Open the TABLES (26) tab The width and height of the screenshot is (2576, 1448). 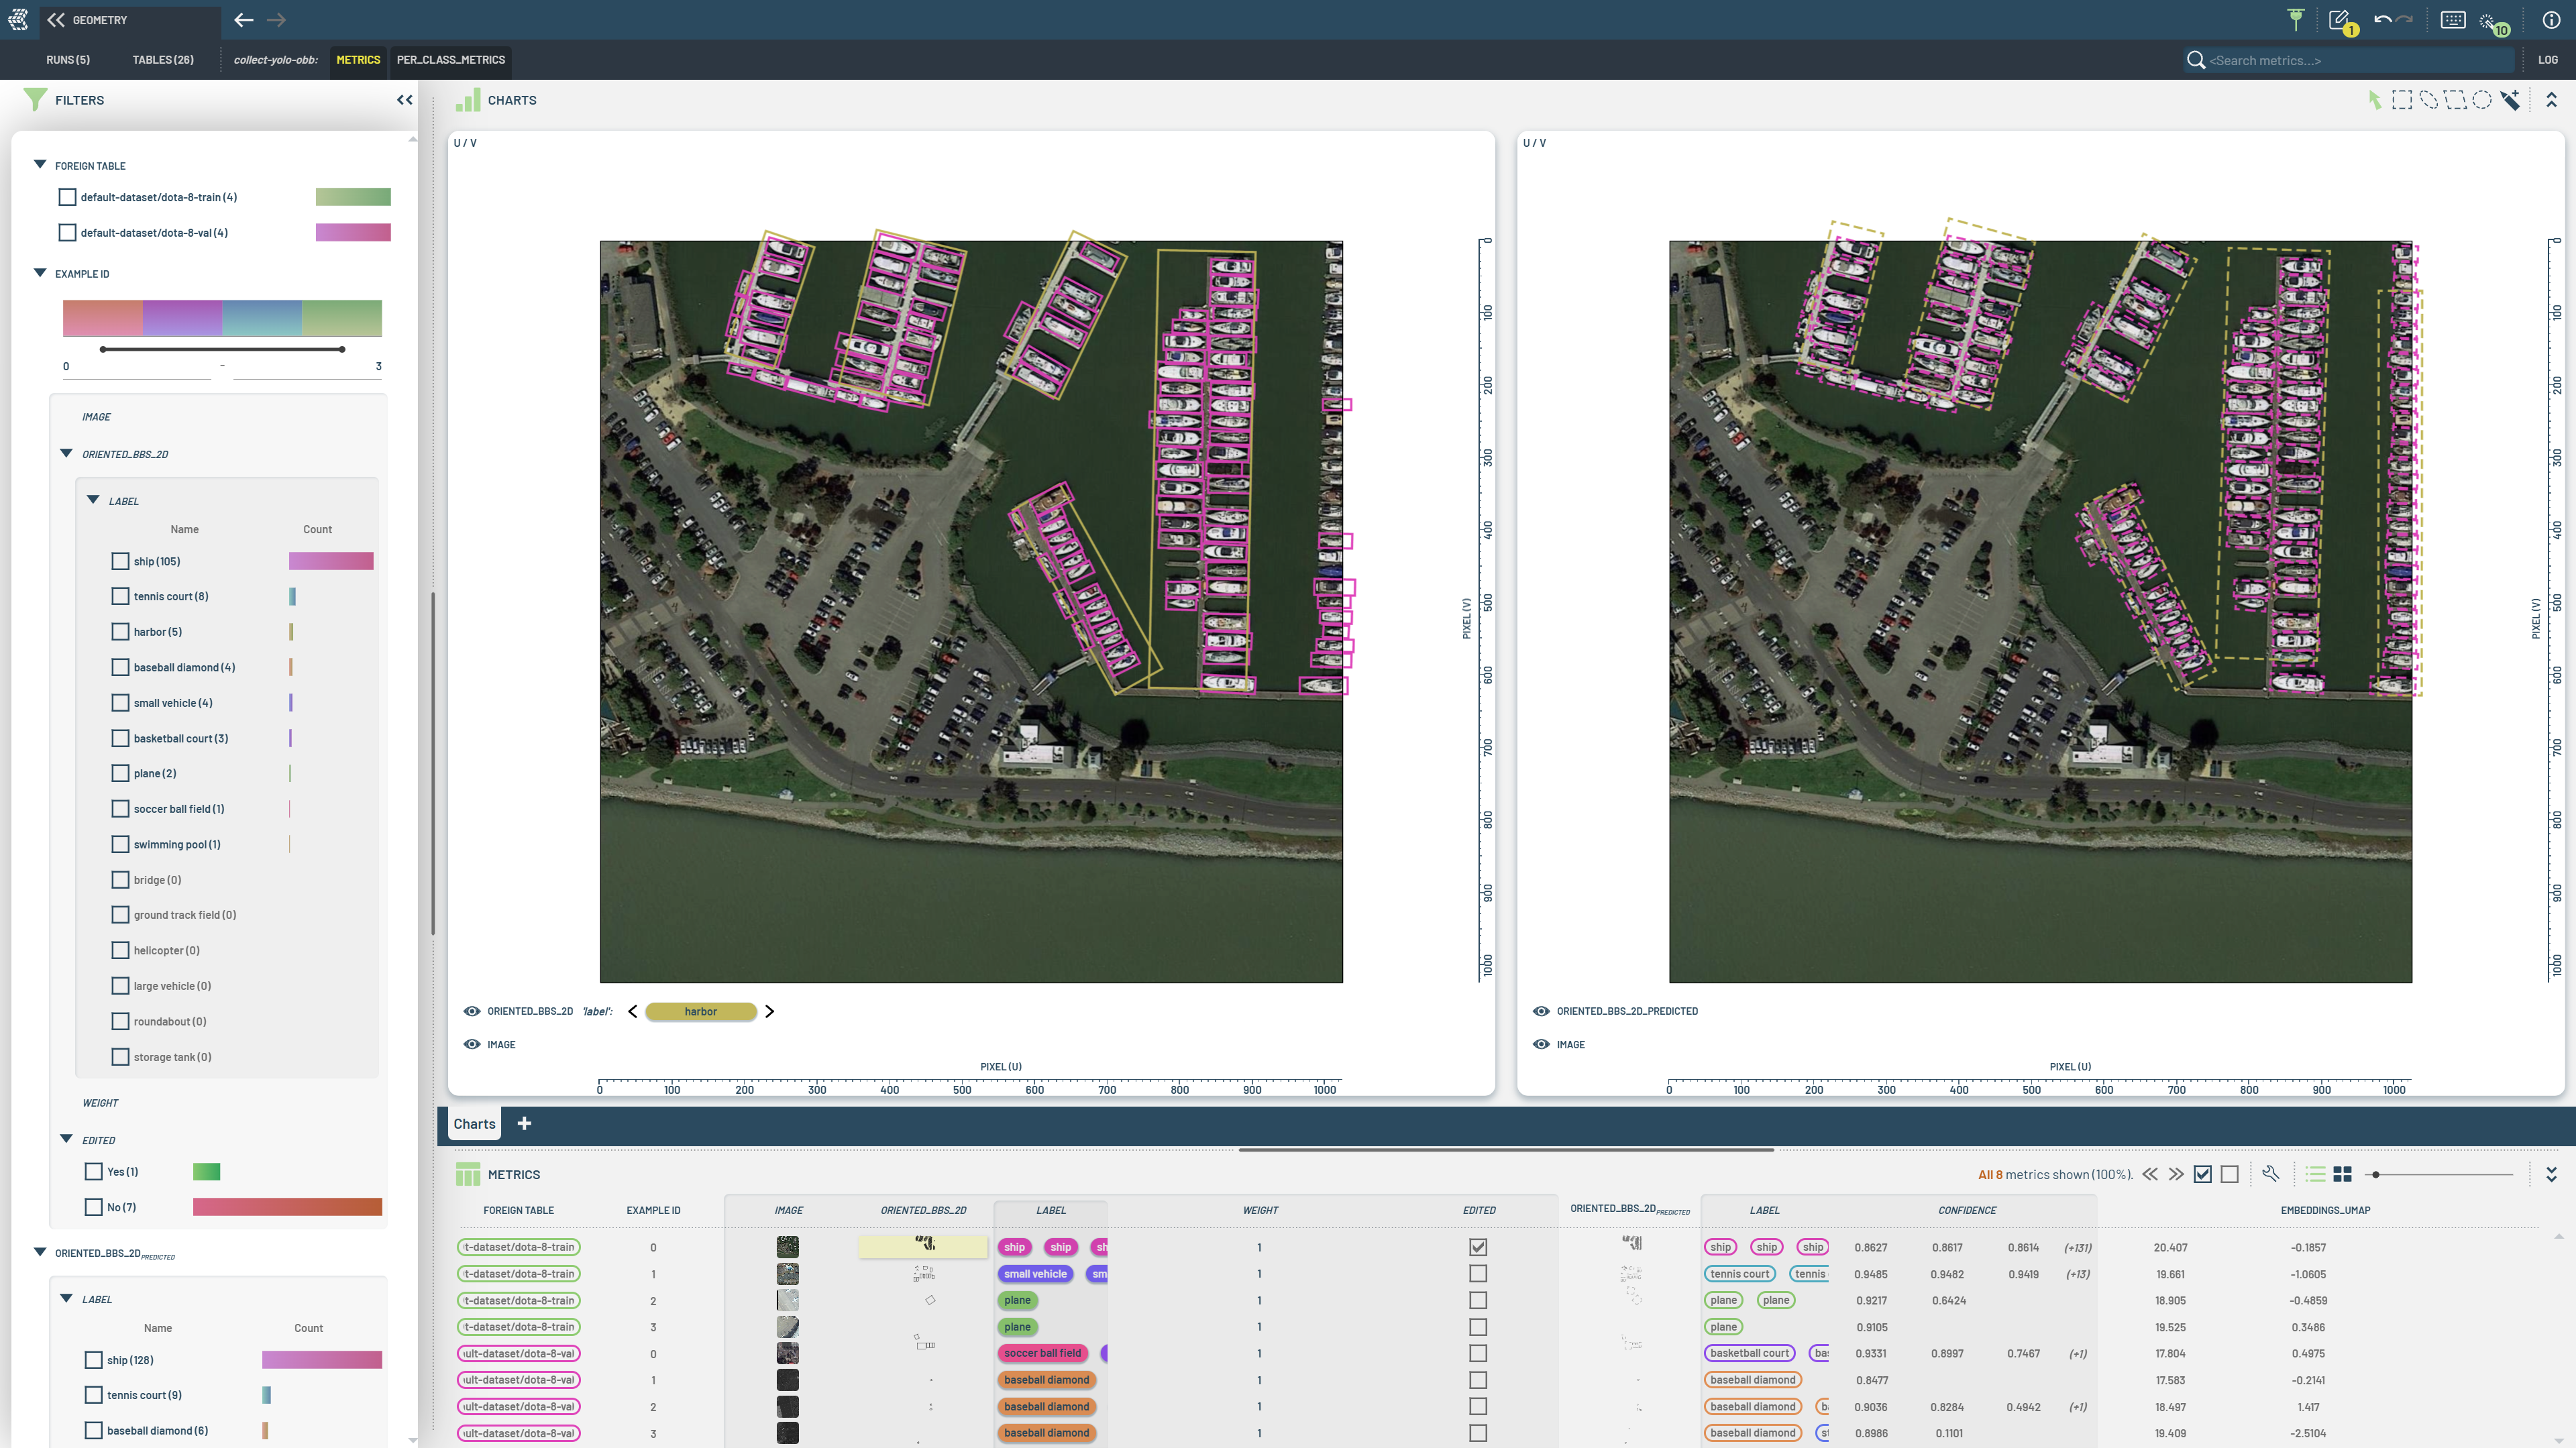point(163,60)
